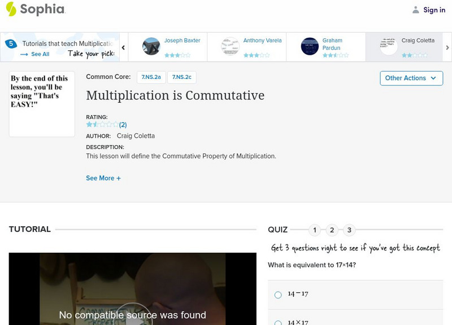Open Craig Coletta's profile avatar
This screenshot has width=452, height=325.
click(388, 46)
